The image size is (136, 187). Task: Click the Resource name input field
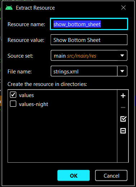click(x=89, y=24)
